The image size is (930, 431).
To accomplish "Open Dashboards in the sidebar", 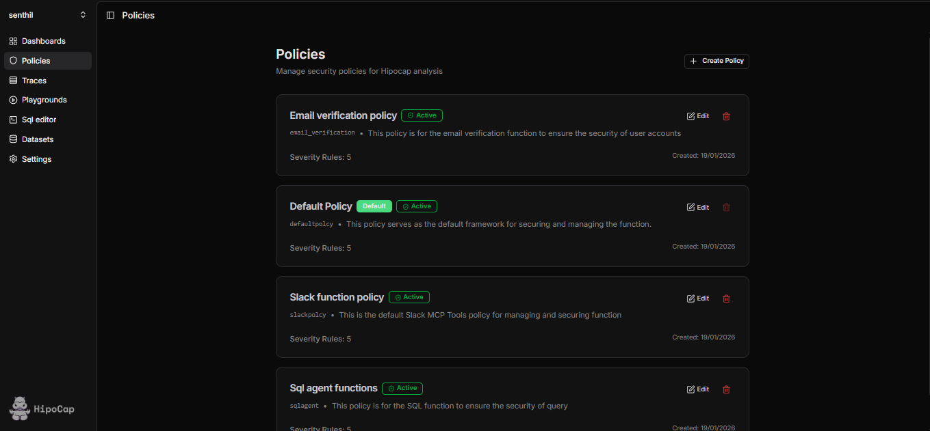I will click(x=47, y=41).
